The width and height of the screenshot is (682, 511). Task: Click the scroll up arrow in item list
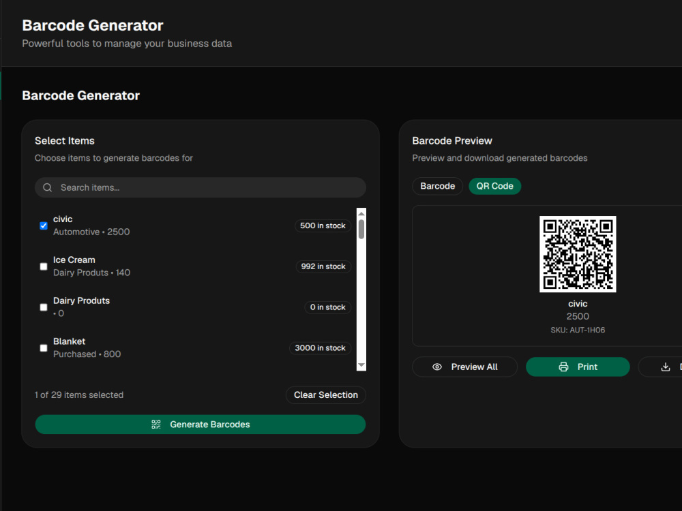point(361,213)
